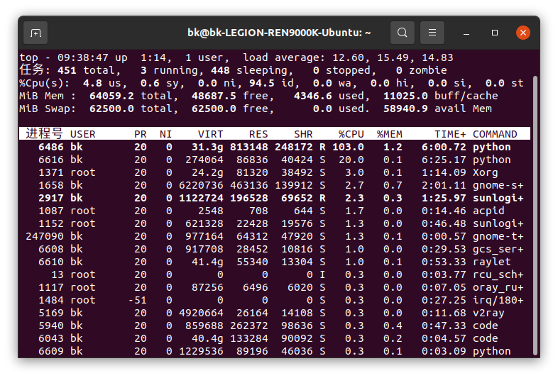Select PID 6043 in the process list
This screenshot has width=558, height=378.
(x=51, y=338)
